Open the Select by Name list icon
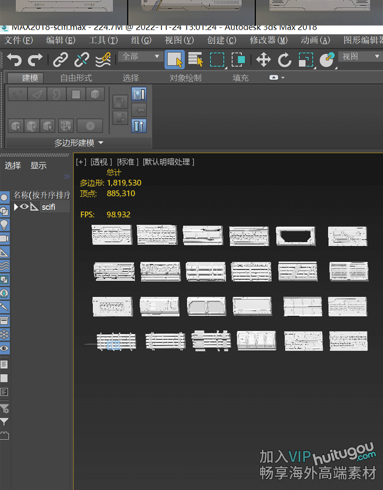 pyautogui.click(x=196, y=60)
